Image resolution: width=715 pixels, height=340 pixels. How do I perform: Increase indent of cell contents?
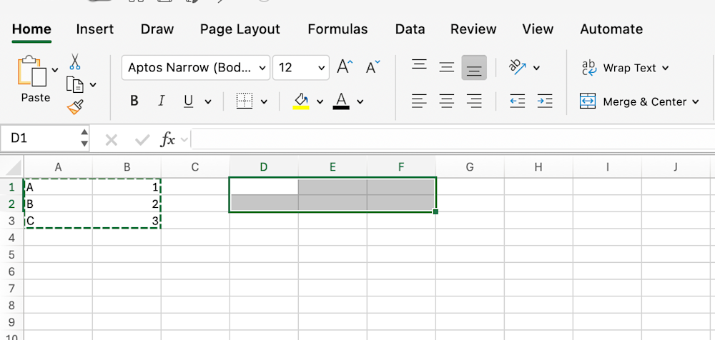[545, 101]
